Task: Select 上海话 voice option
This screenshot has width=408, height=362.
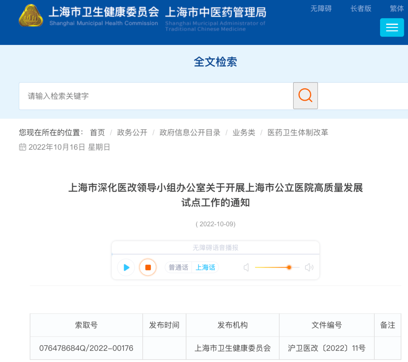Action: coord(205,267)
